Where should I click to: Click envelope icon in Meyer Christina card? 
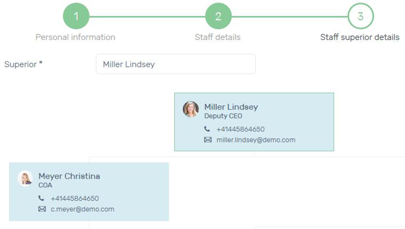(42, 209)
